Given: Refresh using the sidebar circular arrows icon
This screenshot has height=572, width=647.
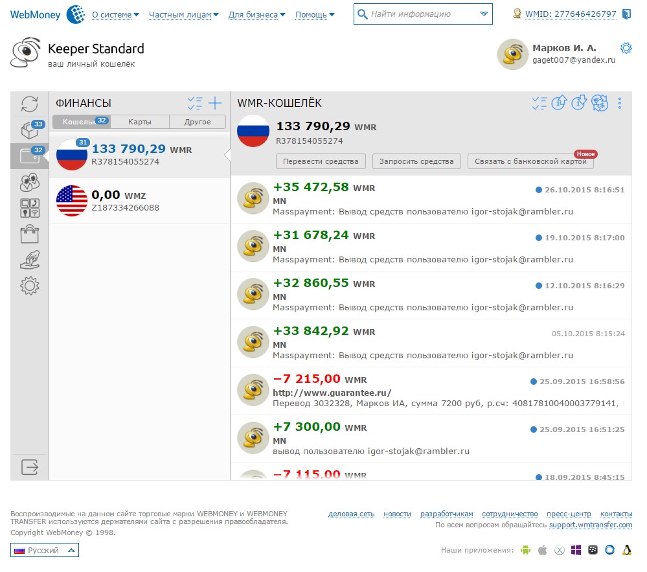Looking at the screenshot, I should 30,104.
